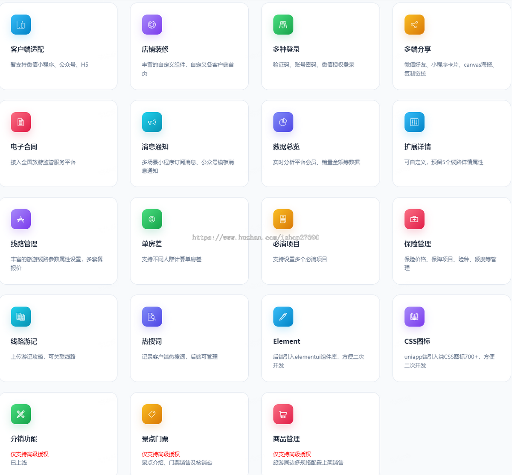Select the 景点门票 heading

[155, 439]
